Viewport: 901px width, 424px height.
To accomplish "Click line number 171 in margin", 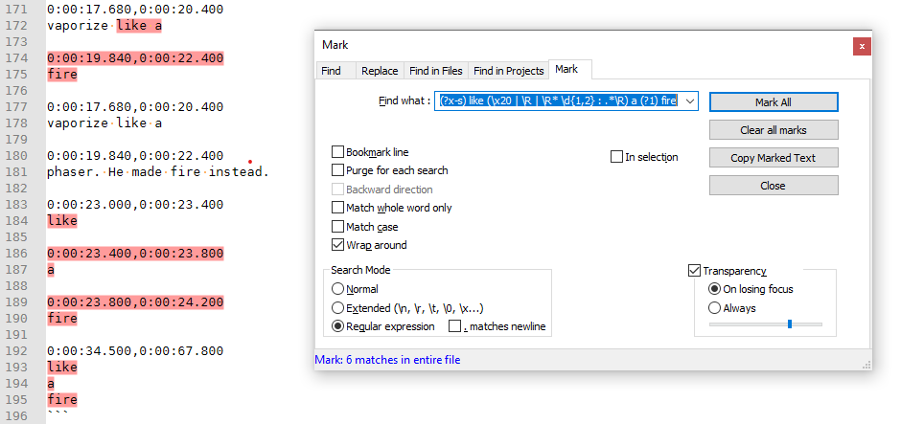I will (x=16, y=10).
